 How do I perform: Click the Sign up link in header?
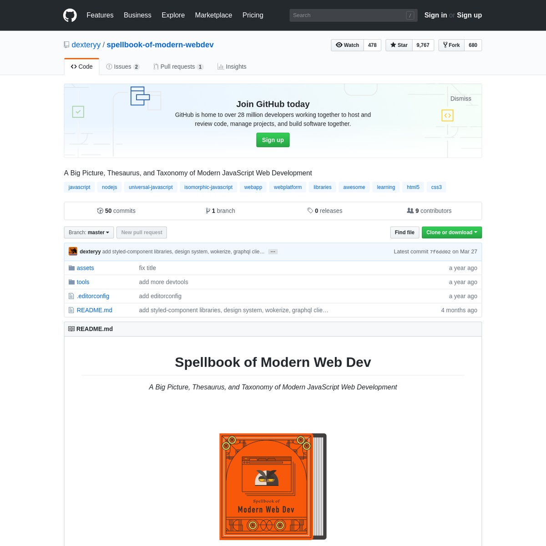[469, 15]
